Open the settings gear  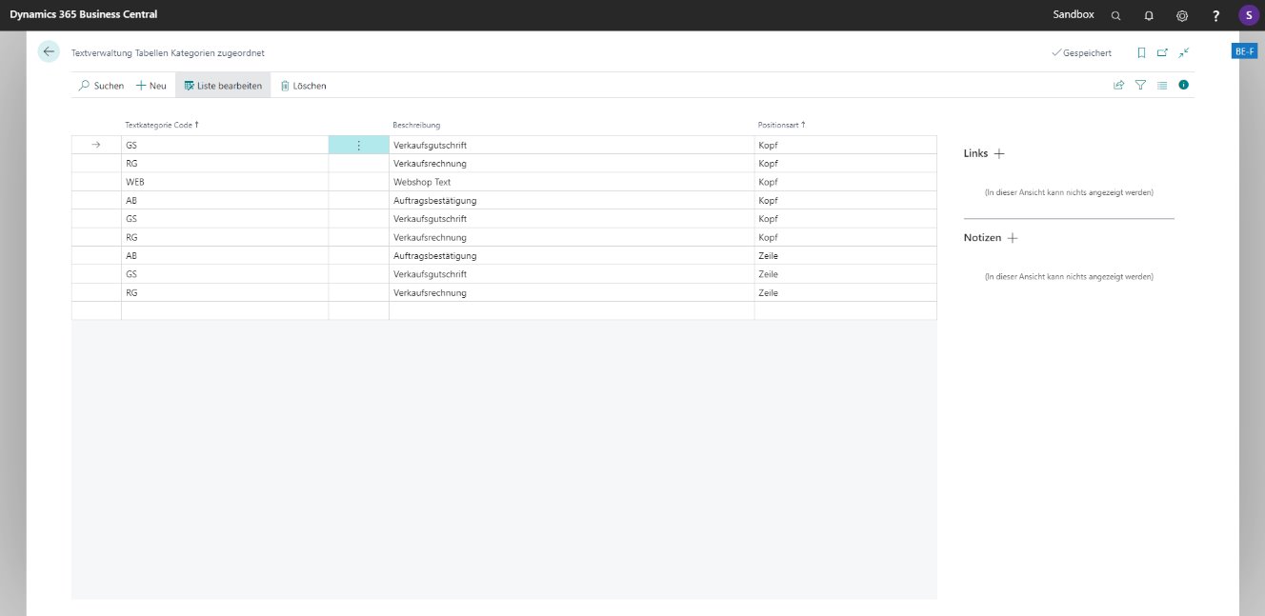click(x=1182, y=15)
